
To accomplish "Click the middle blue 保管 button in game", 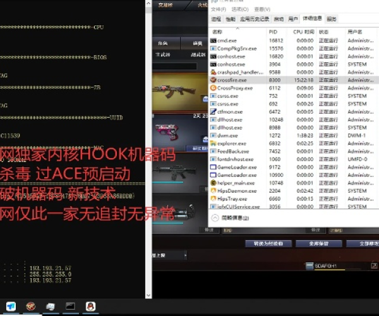I will click(x=319, y=243).
